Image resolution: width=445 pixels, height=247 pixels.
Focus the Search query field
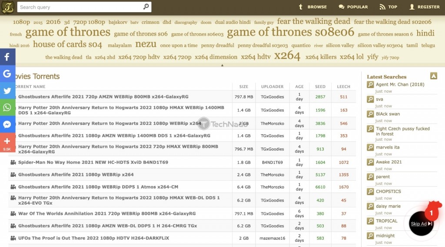point(84,7)
